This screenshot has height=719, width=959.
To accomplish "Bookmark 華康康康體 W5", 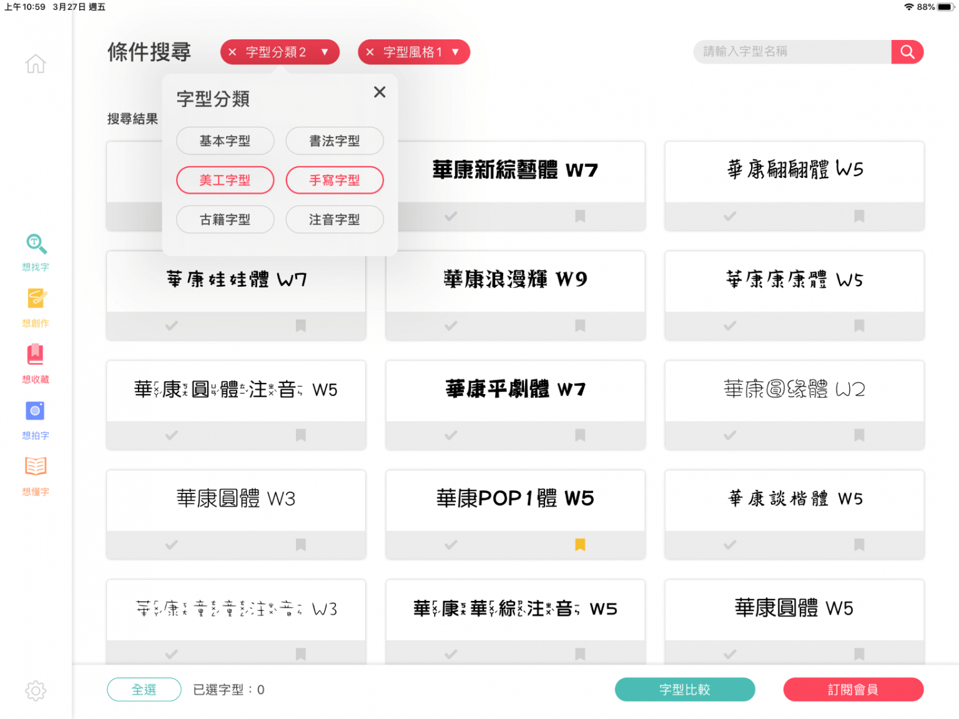I will pos(859,325).
